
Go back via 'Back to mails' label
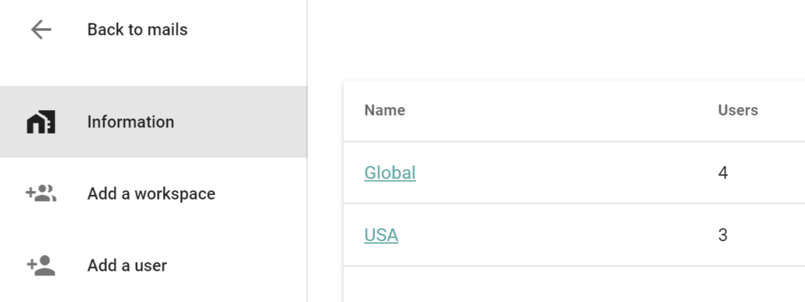pyautogui.click(x=138, y=30)
